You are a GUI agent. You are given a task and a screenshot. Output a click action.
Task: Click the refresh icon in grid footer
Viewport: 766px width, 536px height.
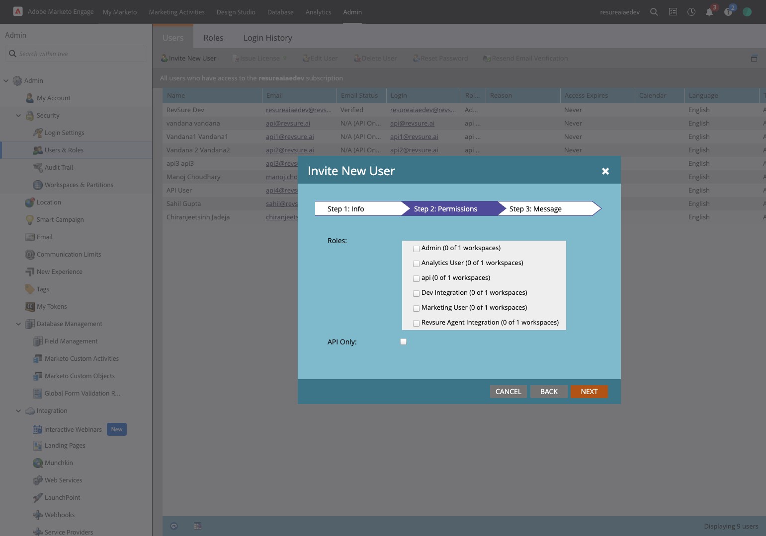(174, 526)
